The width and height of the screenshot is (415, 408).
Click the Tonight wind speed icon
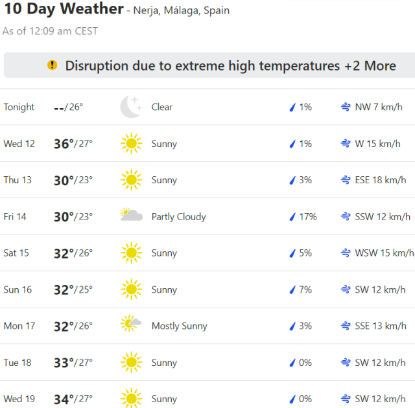click(x=346, y=107)
